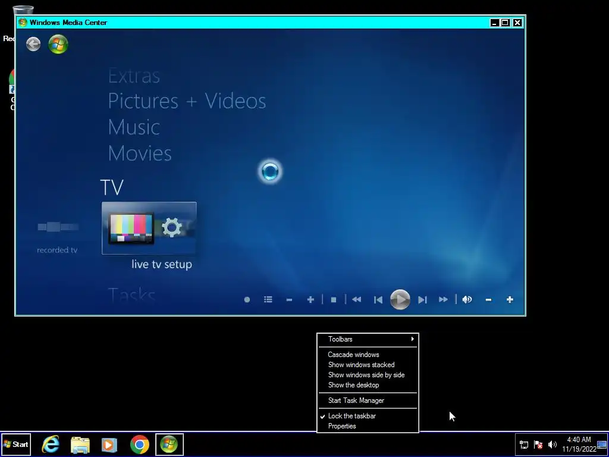Open Windows Explorer folder icon in taskbar
The width and height of the screenshot is (609, 457).
[x=80, y=444]
